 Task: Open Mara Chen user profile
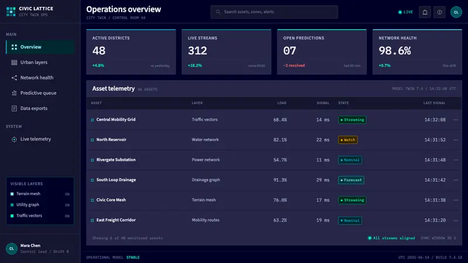[x=40, y=248]
